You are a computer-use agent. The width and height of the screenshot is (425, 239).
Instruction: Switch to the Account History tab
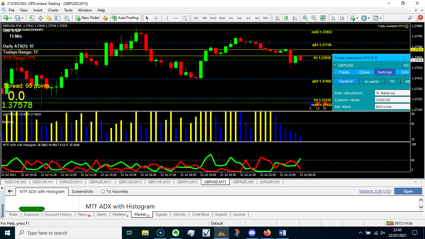pos(58,214)
